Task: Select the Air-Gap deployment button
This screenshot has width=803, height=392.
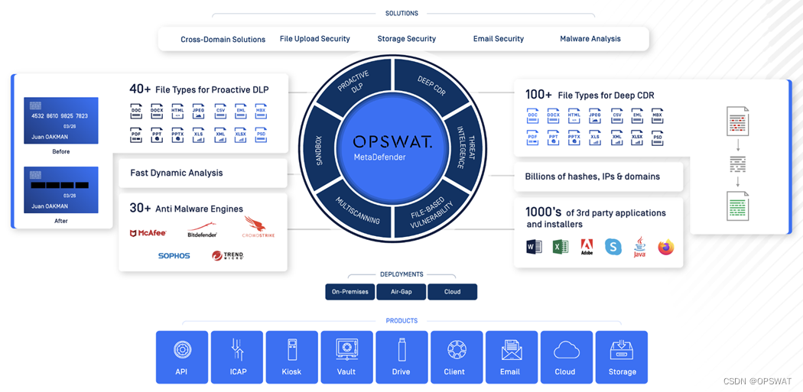Action: click(x=401, y=292)
